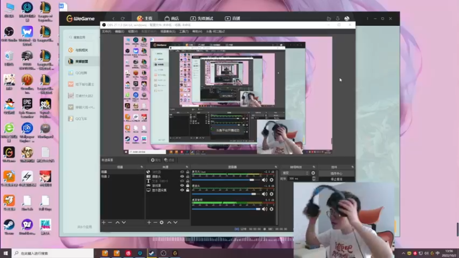
Task: Open the QQ penguin desktop shortcut
Action: click(9, 107)
